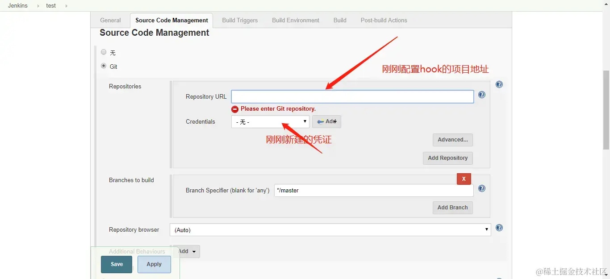Select the Build tab
This screenshot has height=279, width=610.
pos(340,20)
